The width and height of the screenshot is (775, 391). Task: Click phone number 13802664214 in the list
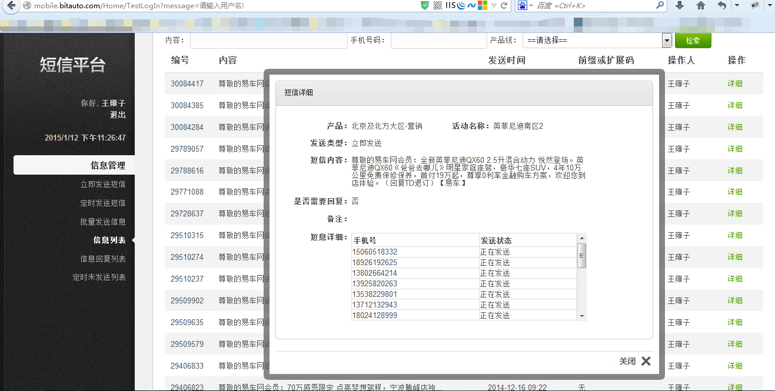point(375,273)
